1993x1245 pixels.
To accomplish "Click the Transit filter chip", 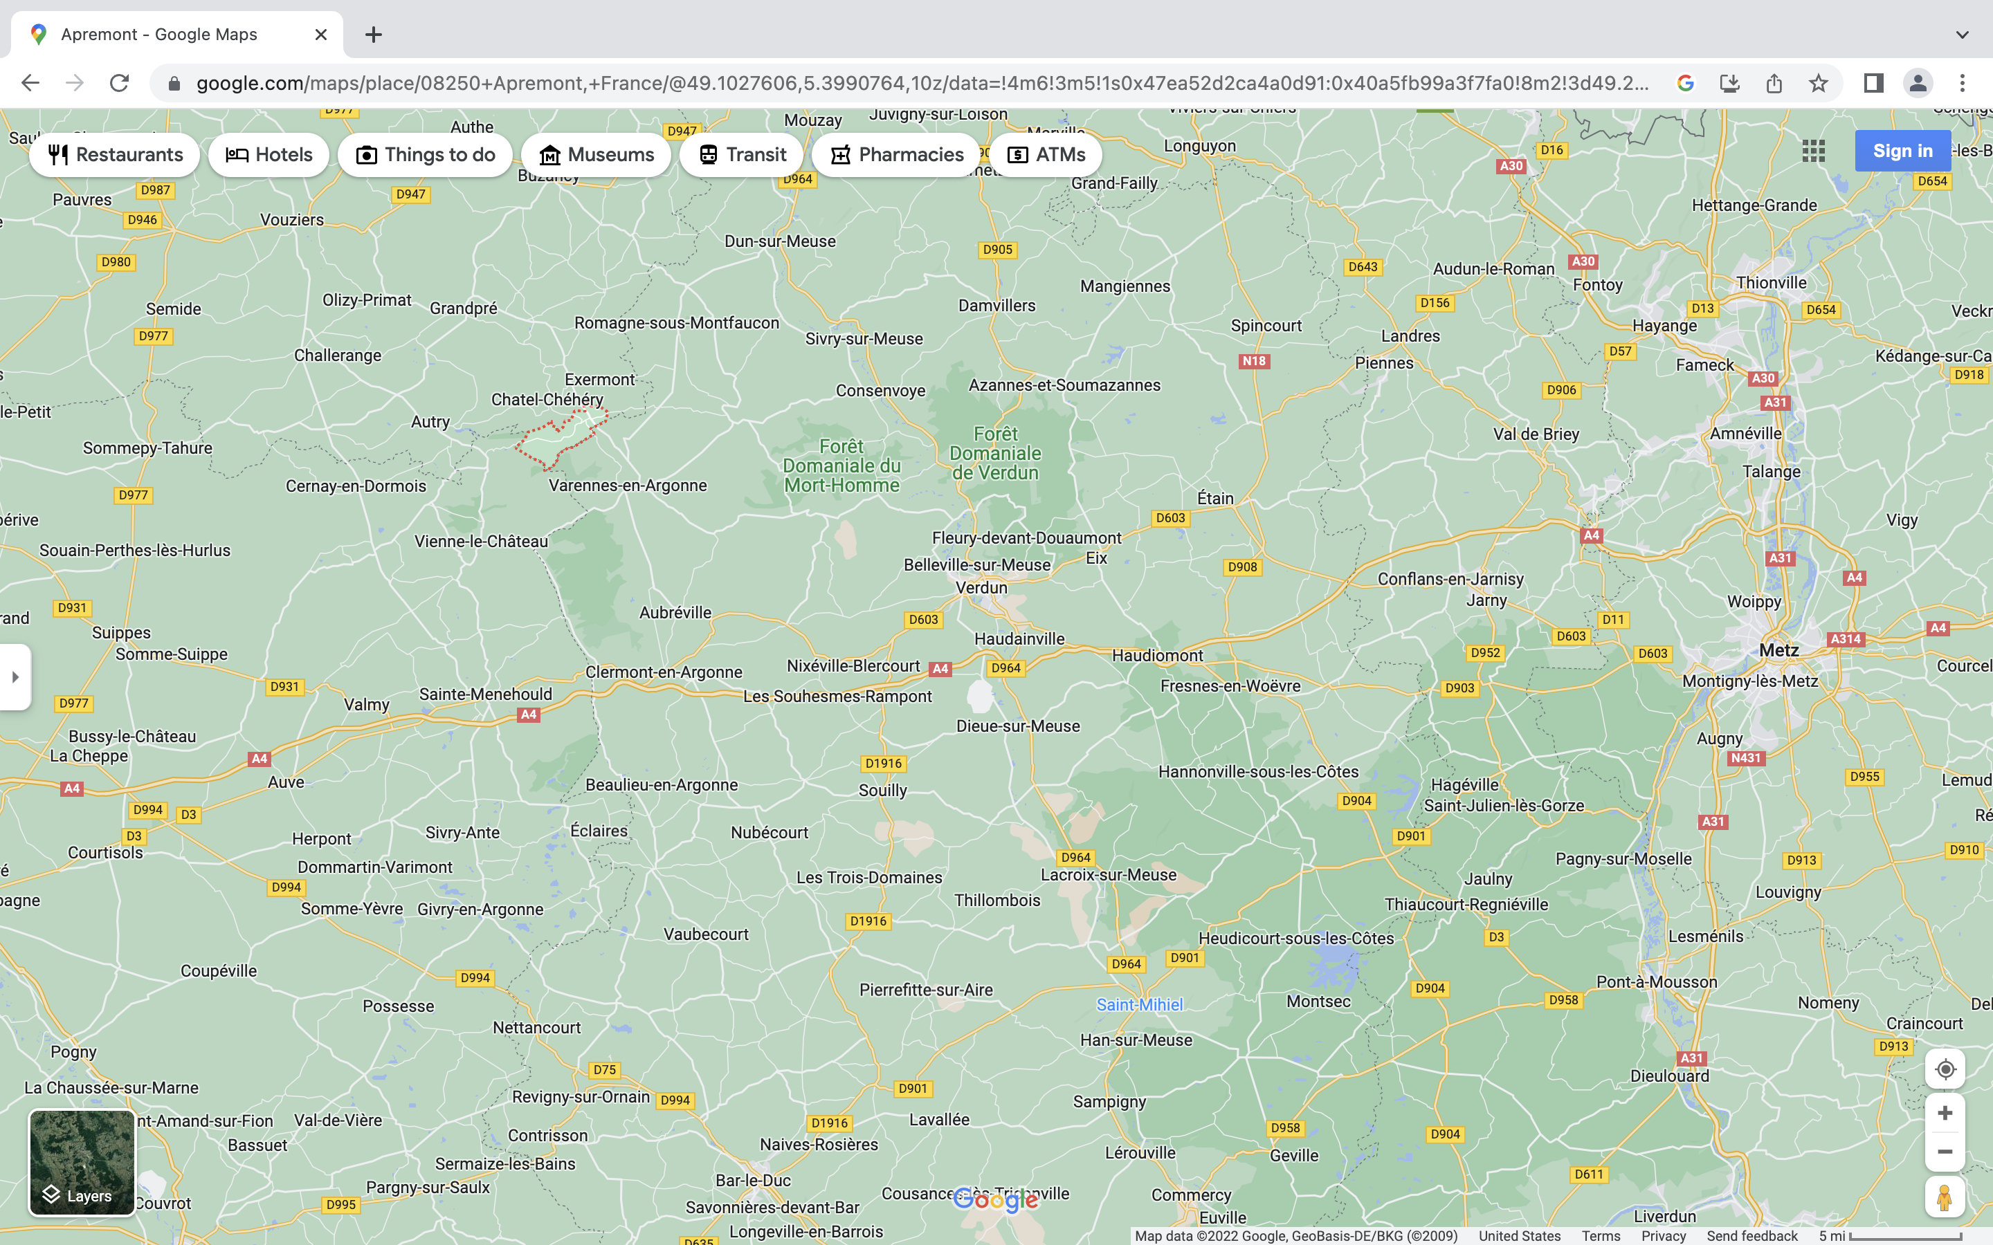I will pyautogui.click(x=741, y=155).
